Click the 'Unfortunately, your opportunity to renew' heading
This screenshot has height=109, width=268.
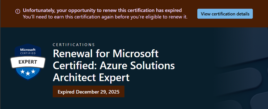(x=102, y=11)
